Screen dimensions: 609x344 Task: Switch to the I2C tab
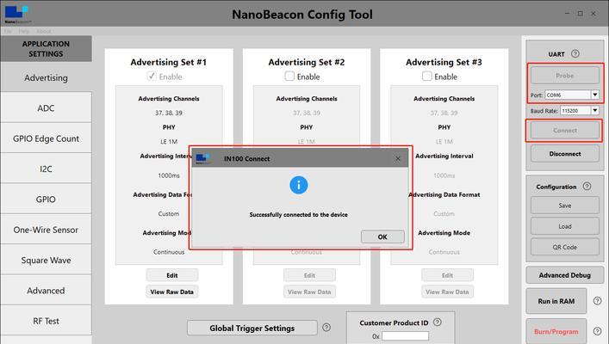pos(46,169)
